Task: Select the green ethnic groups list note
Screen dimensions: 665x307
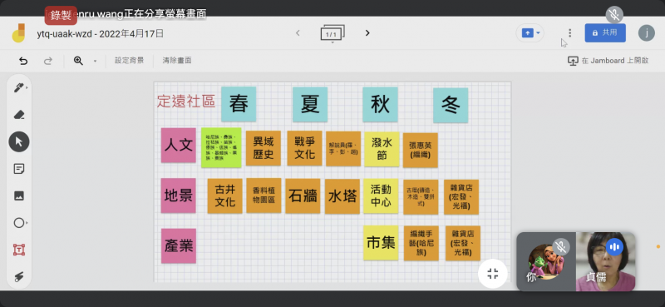Action: [221, 147]
